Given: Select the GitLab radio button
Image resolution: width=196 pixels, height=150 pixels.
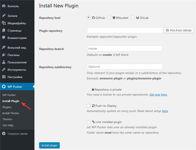Looking at the screenshot, I should pos(133,17).
